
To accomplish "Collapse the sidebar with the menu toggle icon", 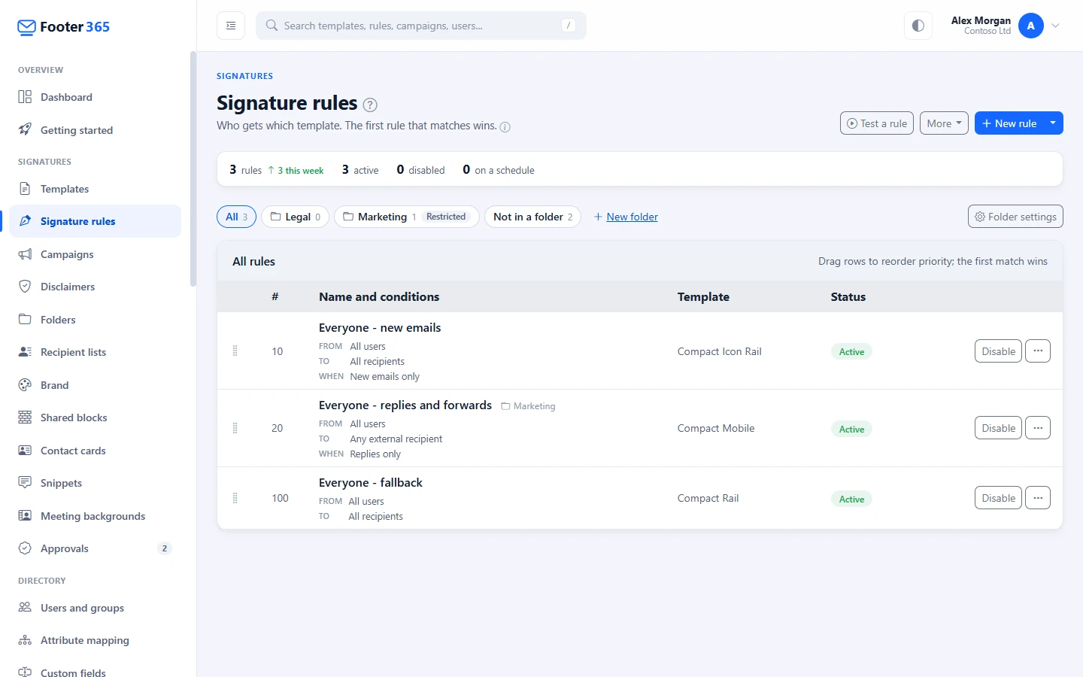I will point(231,26).
